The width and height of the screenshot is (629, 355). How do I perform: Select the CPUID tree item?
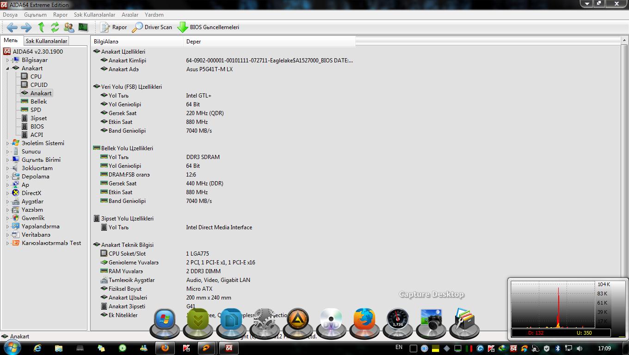39,85
